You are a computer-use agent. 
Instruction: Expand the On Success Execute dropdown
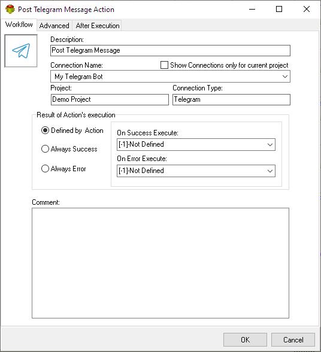(x=196, y=145)
